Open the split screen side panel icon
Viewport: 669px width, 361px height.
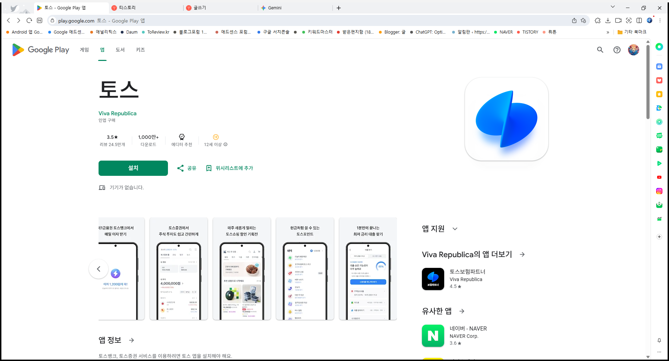point(640,20)
